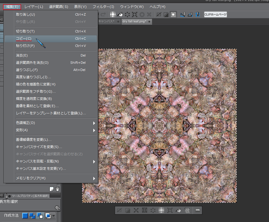This screenshot has width=269, height=222.
Task: Click the trash can icon in left panel
Action: [58, 189]
